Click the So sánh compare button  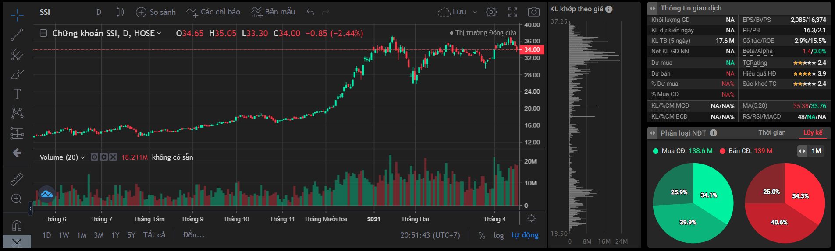(156, 12)
